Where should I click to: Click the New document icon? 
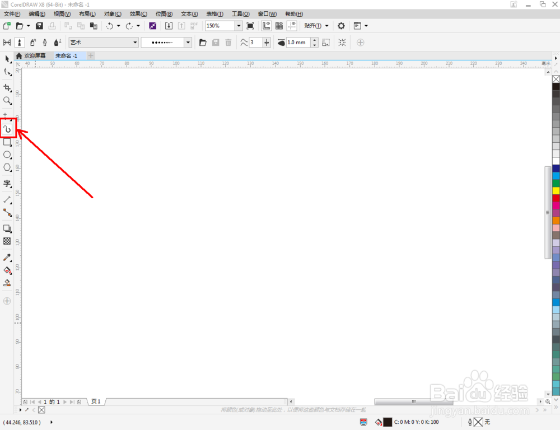[7, 26]
